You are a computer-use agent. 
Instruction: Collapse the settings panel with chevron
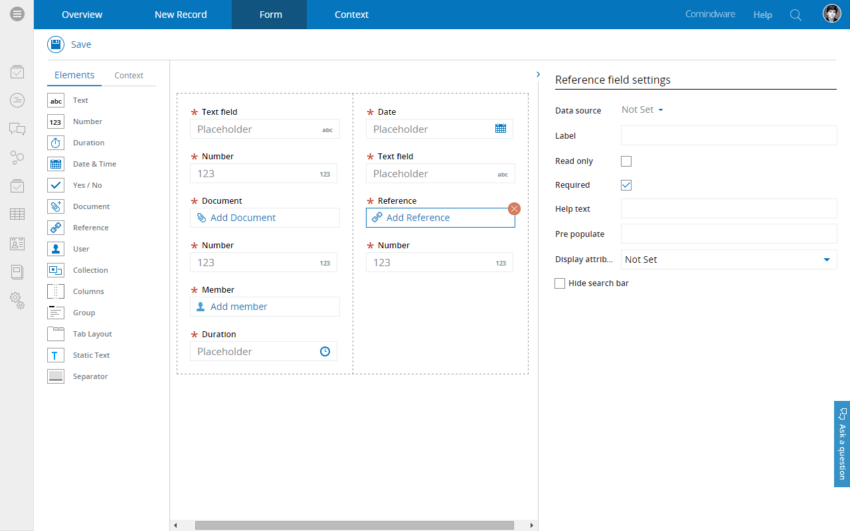[x=538, y=74]
